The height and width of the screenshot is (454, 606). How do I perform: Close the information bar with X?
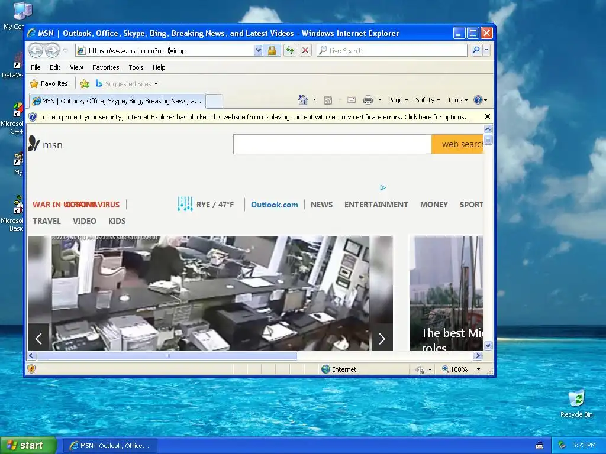[x=488, y=116]
